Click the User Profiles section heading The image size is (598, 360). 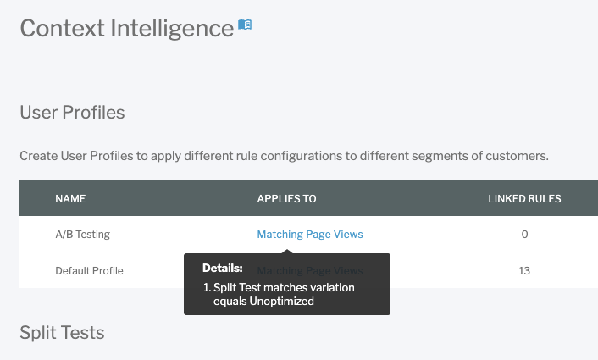coord(73,113)
